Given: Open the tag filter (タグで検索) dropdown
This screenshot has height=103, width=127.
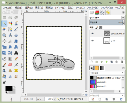Looking at the screenshot, I should click(x=122, y=73).
